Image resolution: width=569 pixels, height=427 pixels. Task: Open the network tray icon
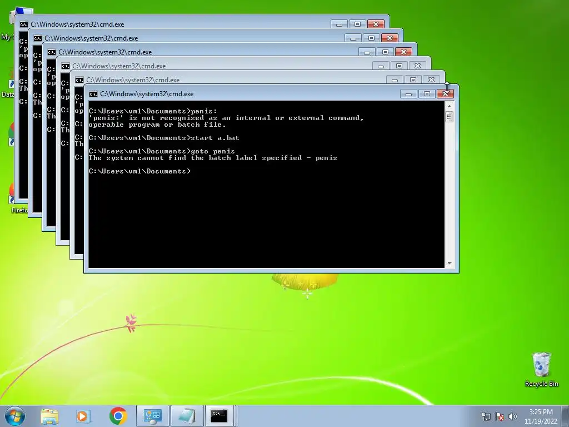(x=486, y=416)
